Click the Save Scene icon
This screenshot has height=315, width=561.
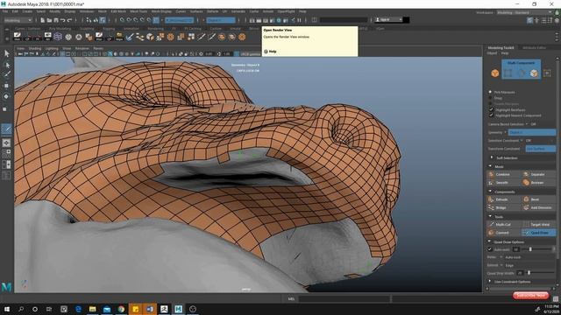(x=56, y=20)
